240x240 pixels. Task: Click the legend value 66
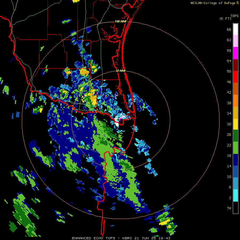coord(229,29)
